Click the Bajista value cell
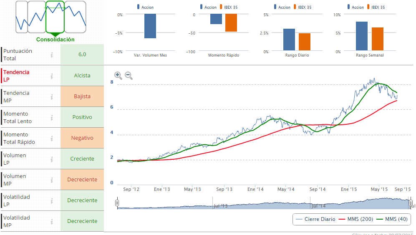Viewport: 416px width, 235px height. point(82,96)
